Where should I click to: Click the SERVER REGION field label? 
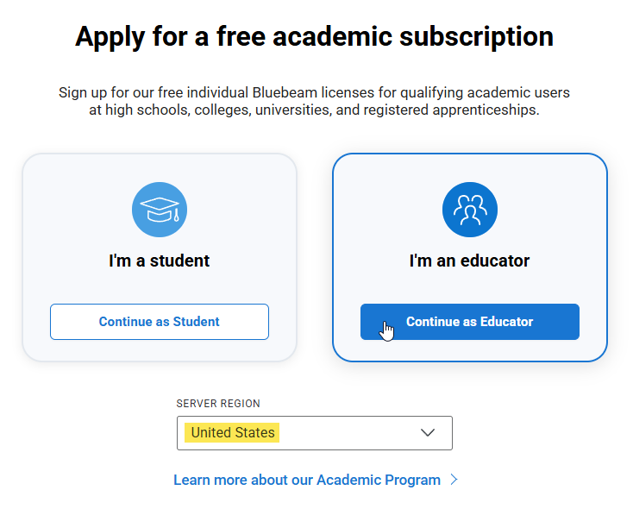coord(218,404)
